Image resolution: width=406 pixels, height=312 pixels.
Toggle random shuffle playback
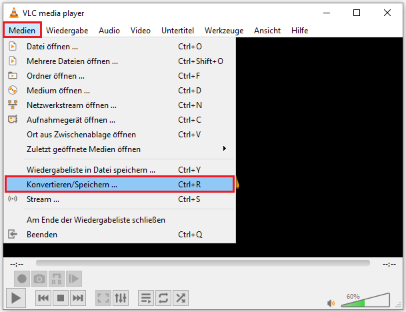(181, 298)
